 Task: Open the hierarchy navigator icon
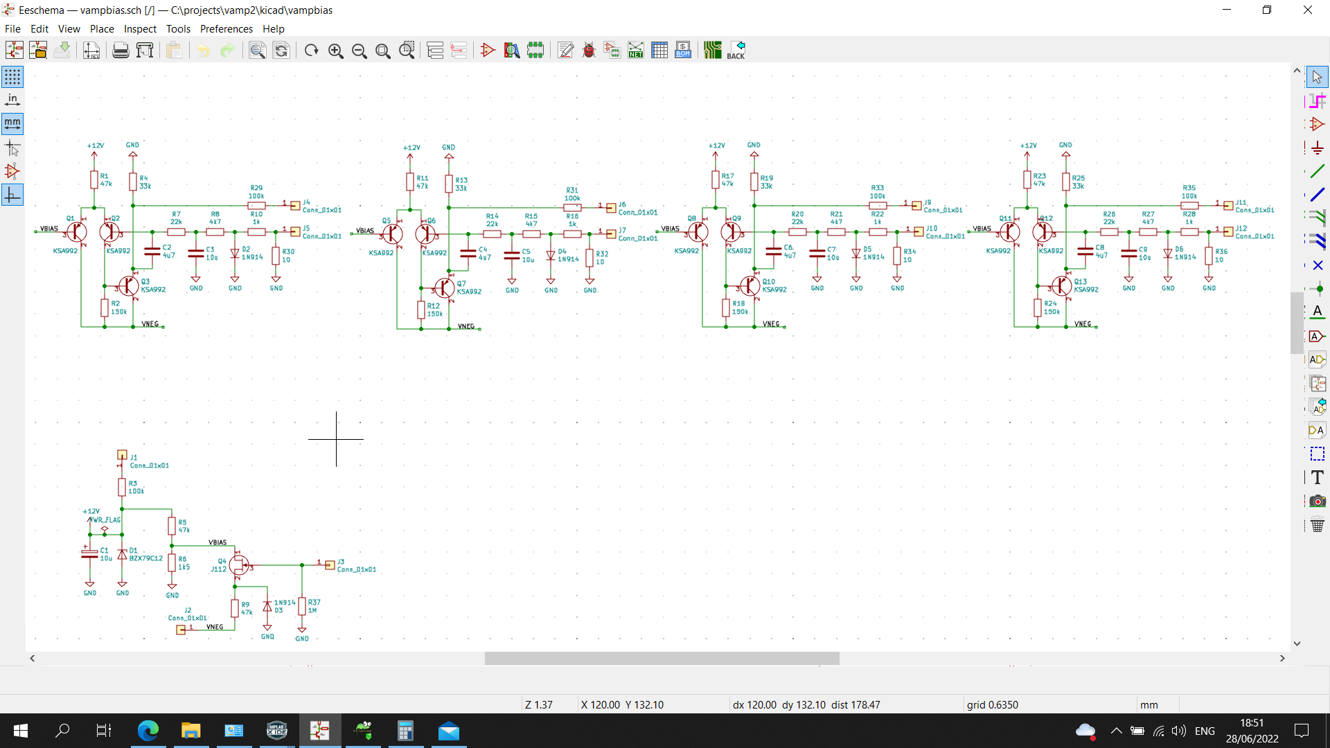pyautogui.click(x=435, y=50)
